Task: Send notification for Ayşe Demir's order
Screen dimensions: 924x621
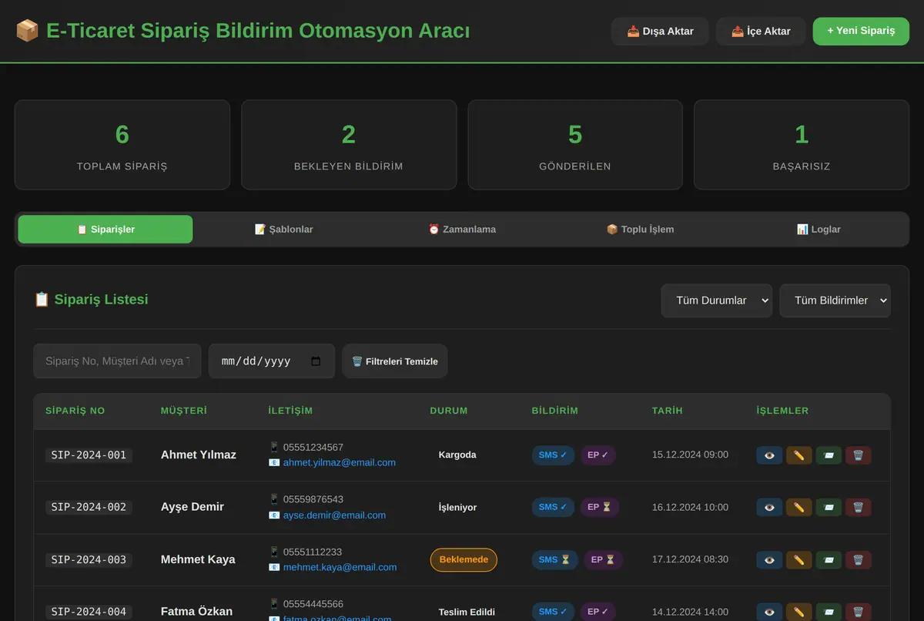Action: [829, 508]
